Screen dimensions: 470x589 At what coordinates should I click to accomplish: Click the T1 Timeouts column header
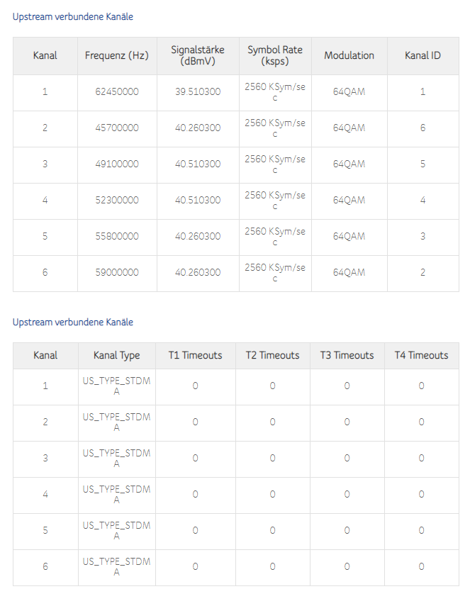pos(195,355)
